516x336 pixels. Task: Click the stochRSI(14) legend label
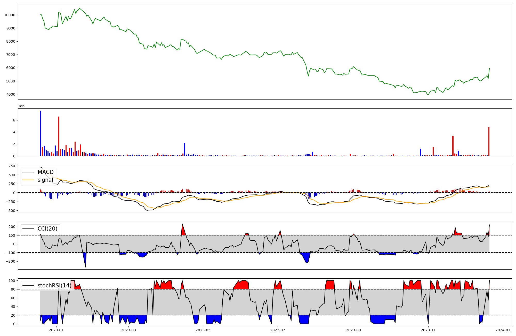[x=54, y=285]
